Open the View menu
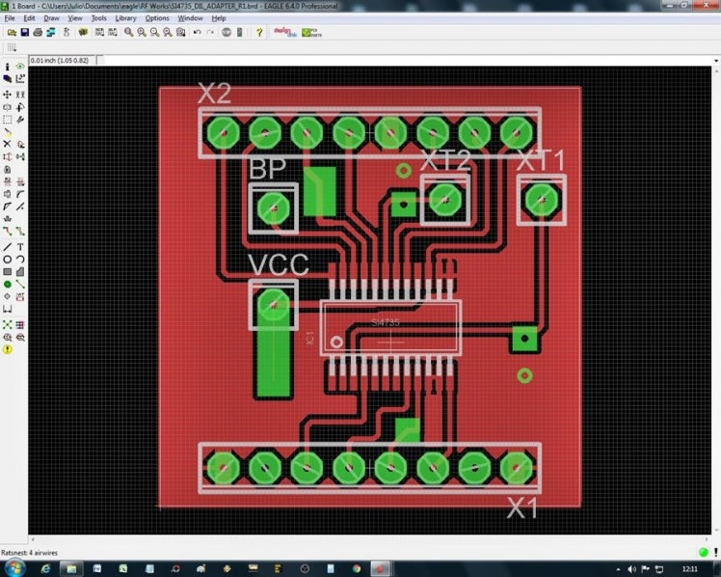This screenshot has width=721, height=577. (x=75, y=18)
